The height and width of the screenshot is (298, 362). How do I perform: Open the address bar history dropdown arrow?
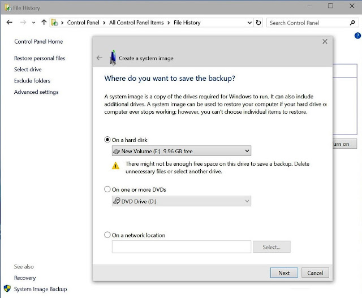(x=249, y=23)
